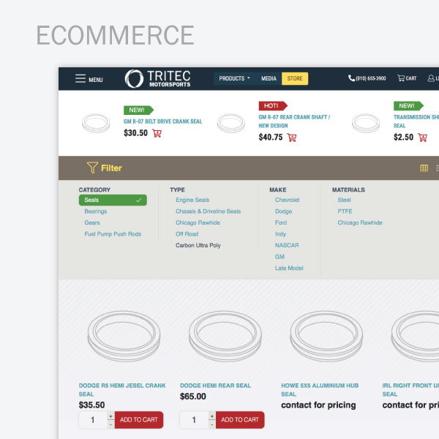
Task: Open Dodge Hemi Rear Seal title
Action: pos(215,386)
